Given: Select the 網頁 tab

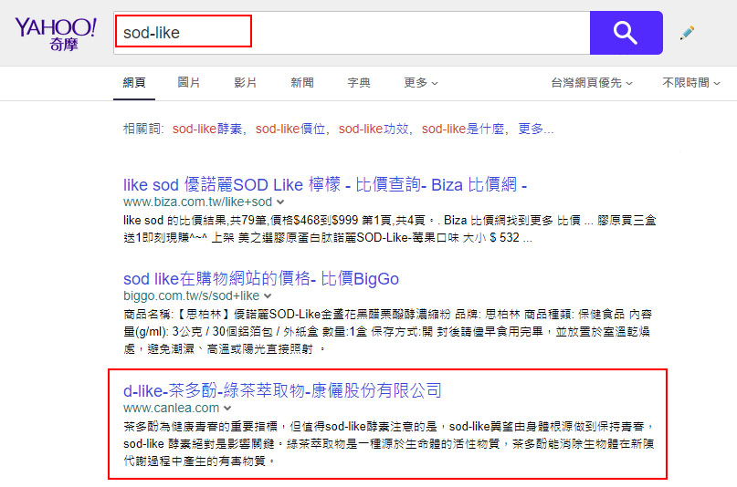Looking at the screenshot, I should click(134, 83).
